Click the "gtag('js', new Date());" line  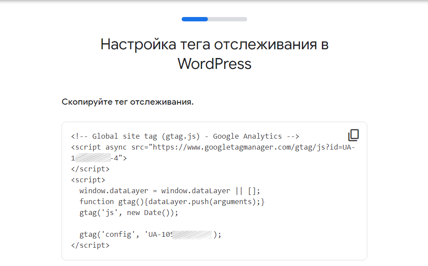128,213
